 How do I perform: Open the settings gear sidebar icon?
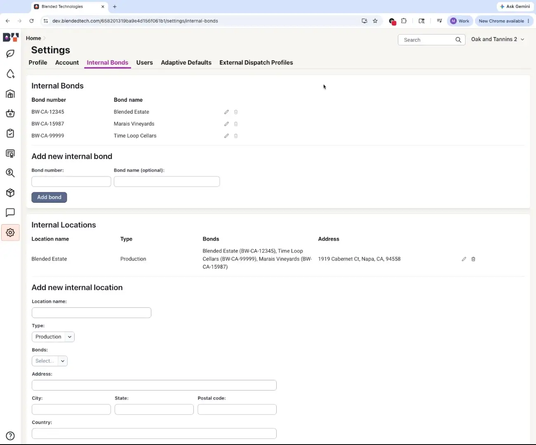click(x=10, y=232)
